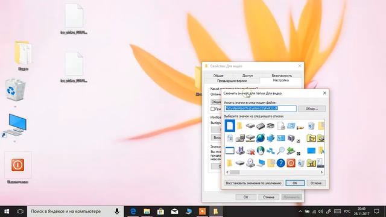This screenshot has height=217, width=386.
Task: Show hidden tray icons chevron
Action: tap(300, 212)
